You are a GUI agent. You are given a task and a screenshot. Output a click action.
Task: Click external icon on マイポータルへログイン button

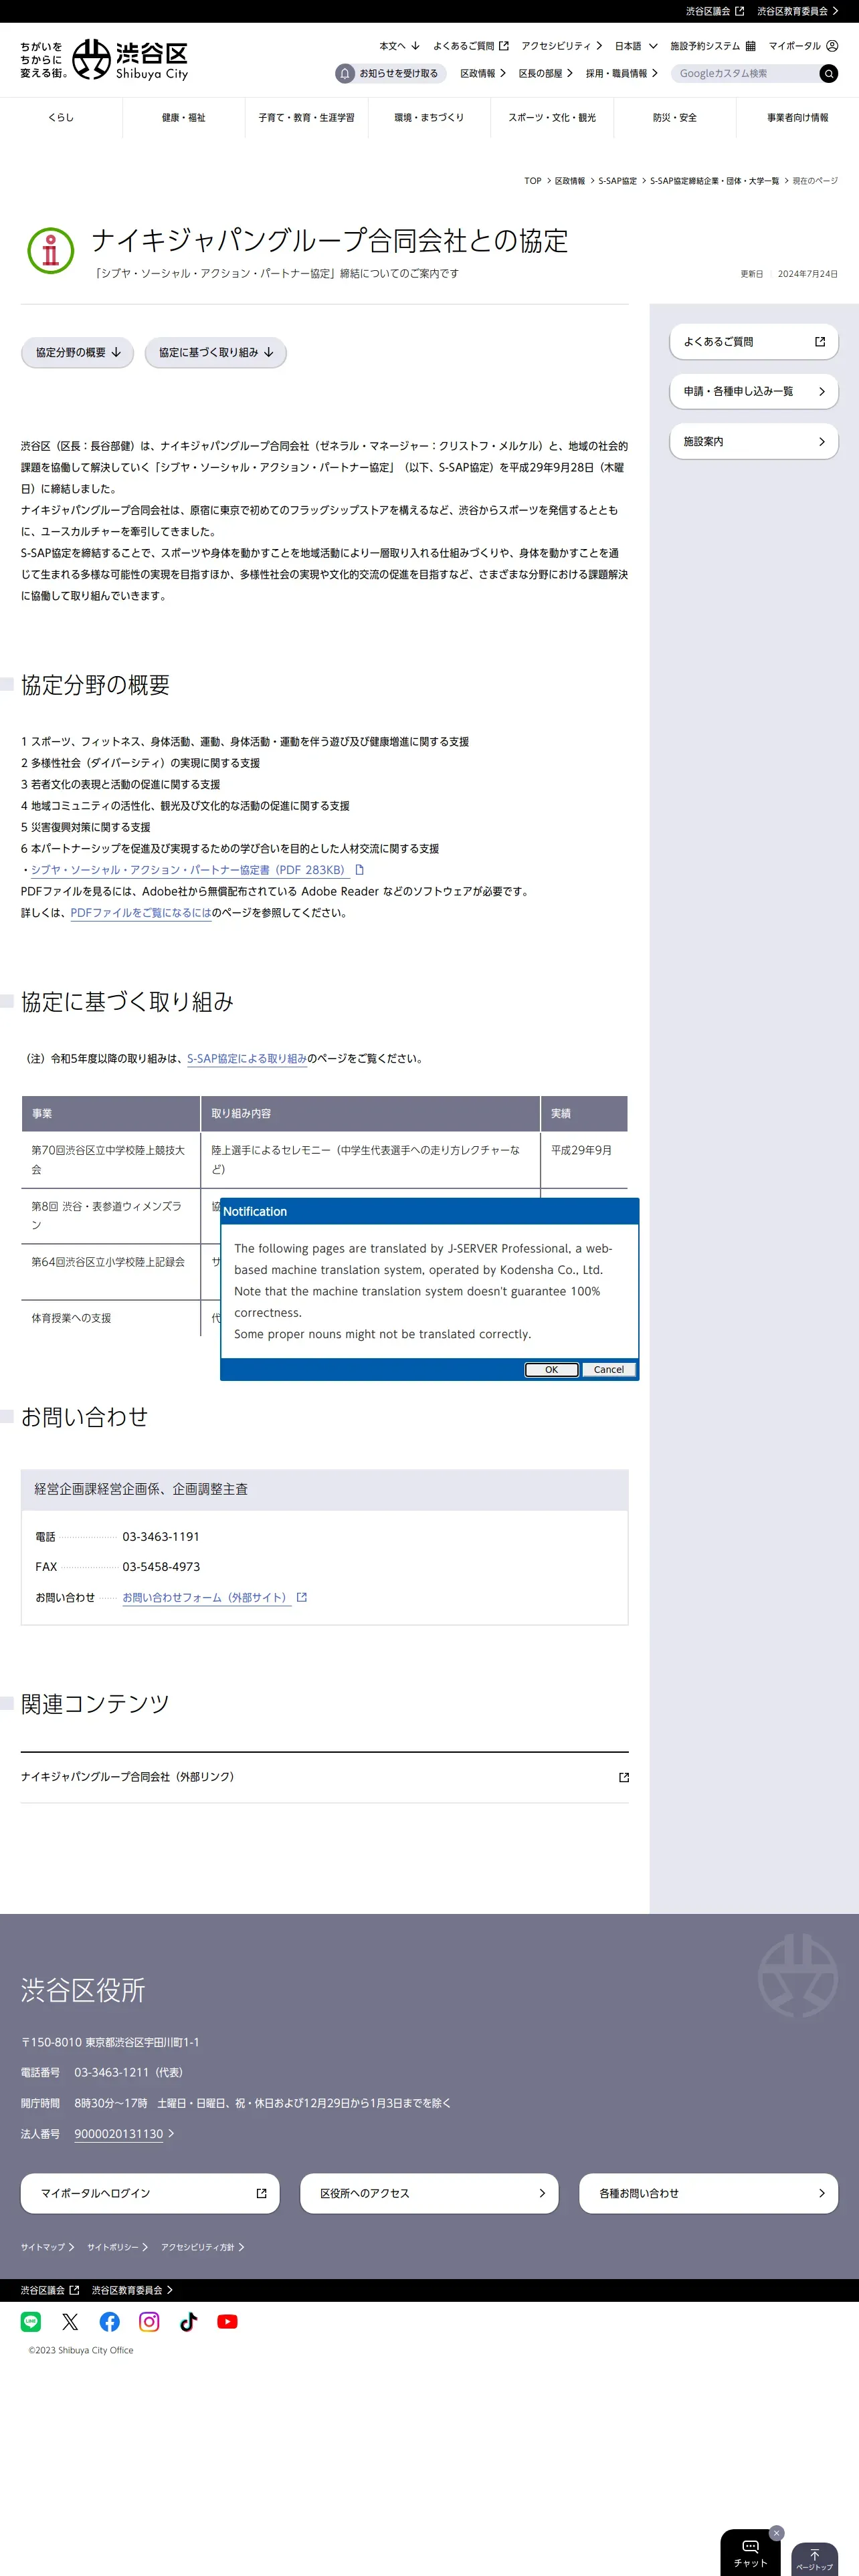261,2193
